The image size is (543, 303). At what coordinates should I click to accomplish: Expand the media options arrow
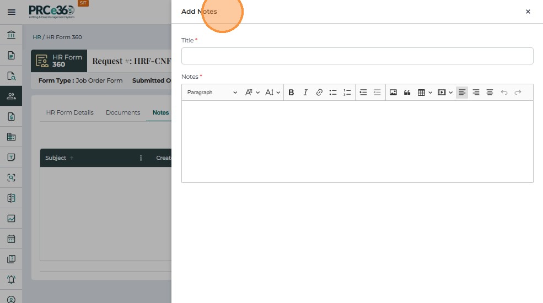[x=450, y=93]
